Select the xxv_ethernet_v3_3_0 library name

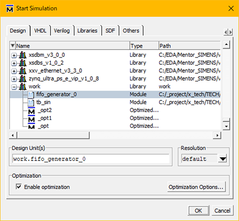tap(55, 71)
